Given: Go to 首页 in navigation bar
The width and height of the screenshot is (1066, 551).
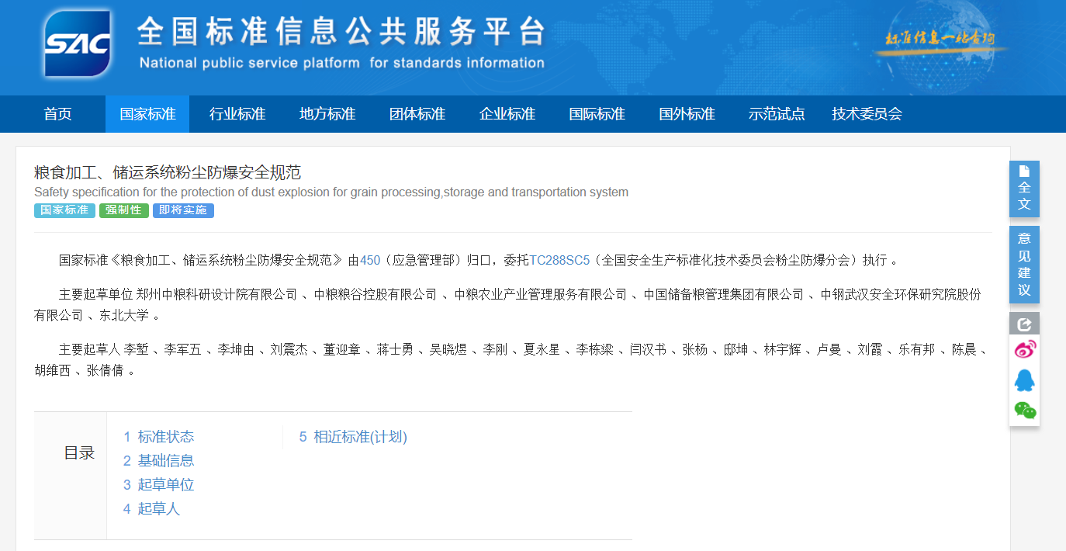Looking at the screenshot, I should pos(57,114).
